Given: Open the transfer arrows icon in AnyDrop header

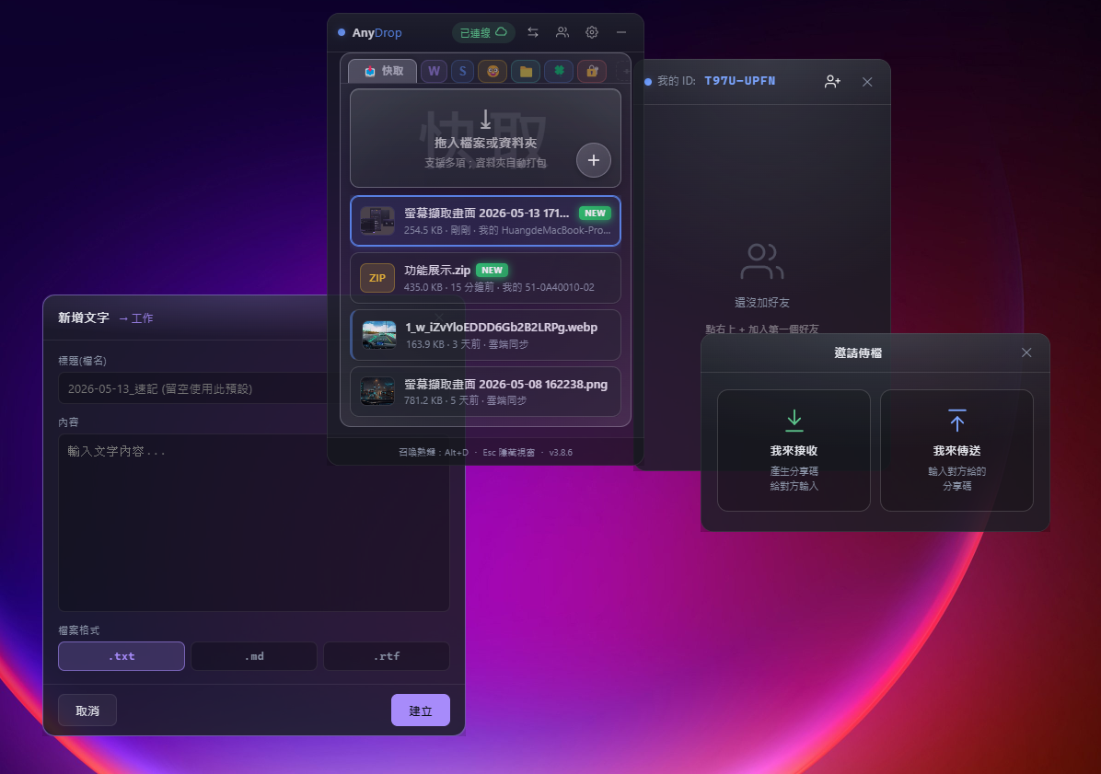Looking at the screenshot, I should click(533, 32).
